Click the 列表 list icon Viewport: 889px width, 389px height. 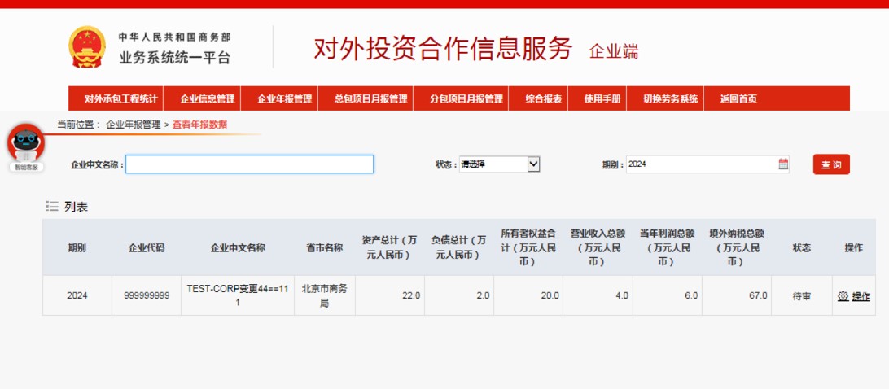52,207
